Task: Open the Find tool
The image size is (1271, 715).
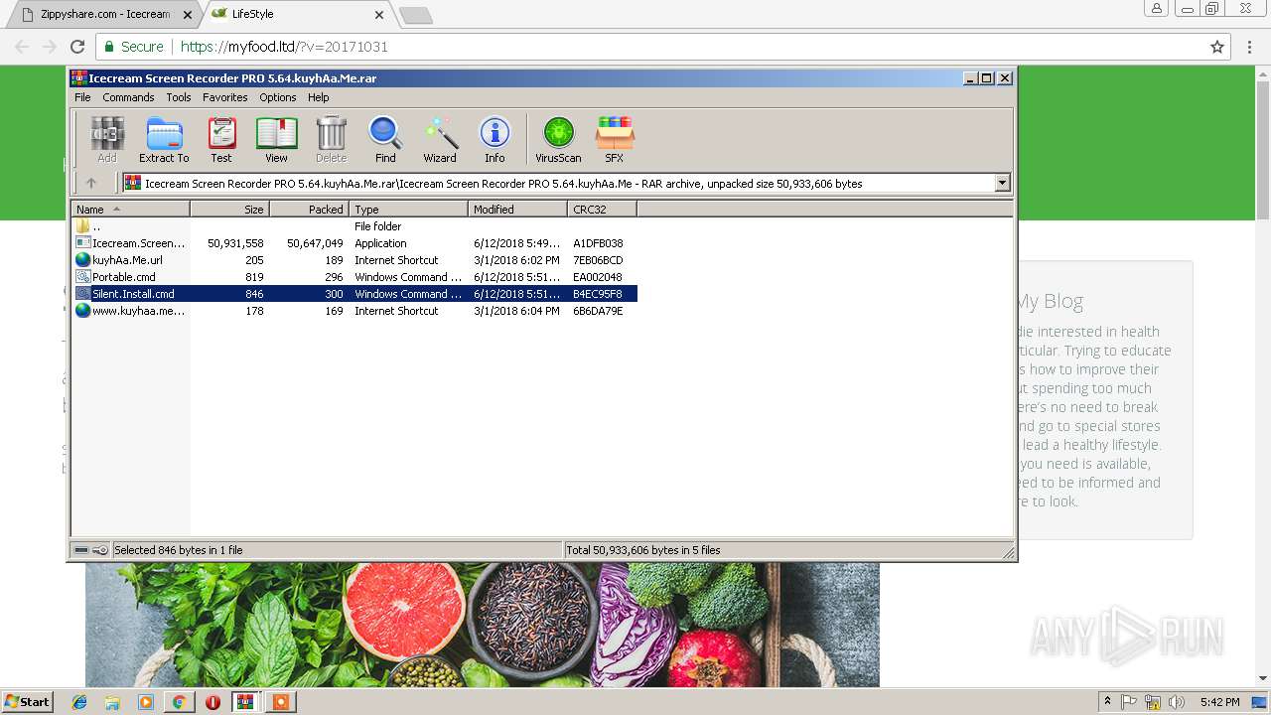Action: tap(385, 140)
